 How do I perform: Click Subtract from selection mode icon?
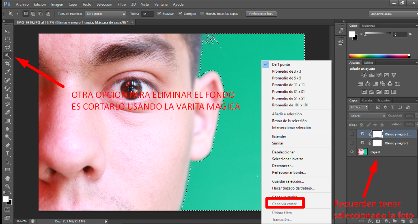click(40, 14)
